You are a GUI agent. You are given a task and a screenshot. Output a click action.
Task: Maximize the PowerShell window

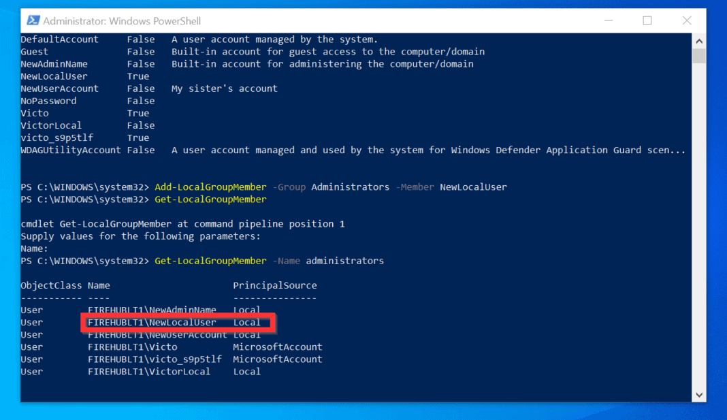(647, 21)
